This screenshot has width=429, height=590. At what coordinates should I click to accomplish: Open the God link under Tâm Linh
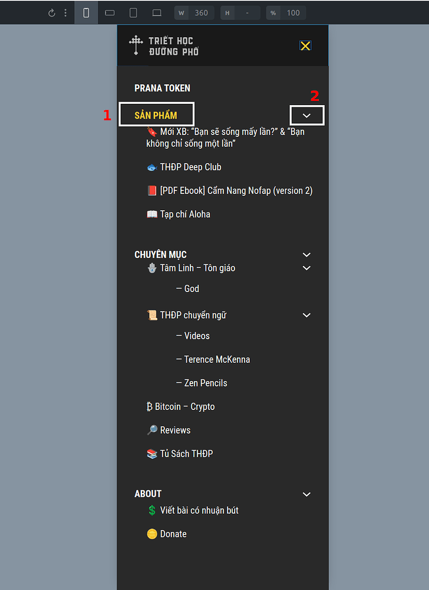click(192, 289)
